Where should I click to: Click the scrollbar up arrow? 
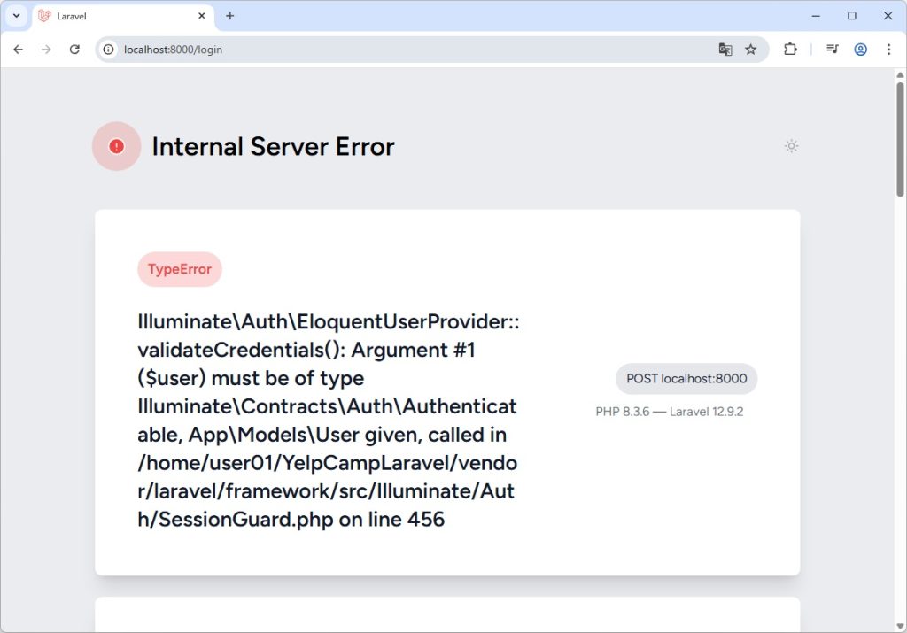900,74
